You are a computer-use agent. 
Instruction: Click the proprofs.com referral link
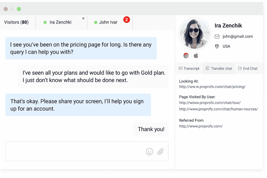point(201,126)
